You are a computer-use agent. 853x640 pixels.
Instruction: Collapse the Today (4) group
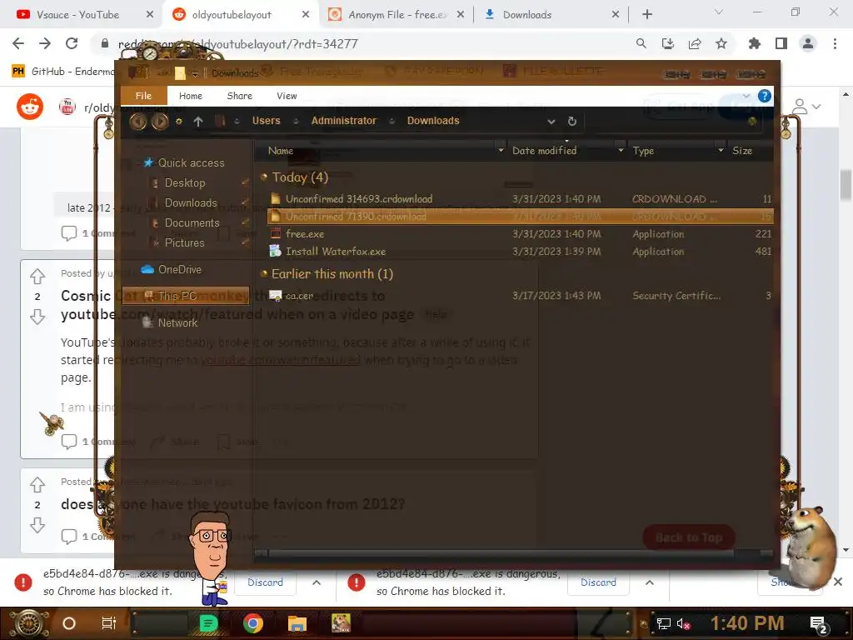tap(264, 177)
